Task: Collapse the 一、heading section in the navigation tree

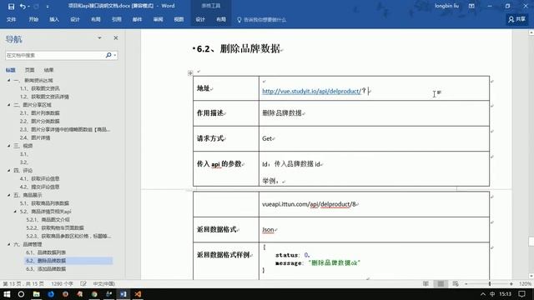Action: pyautogui.click(x=9, y=80)
